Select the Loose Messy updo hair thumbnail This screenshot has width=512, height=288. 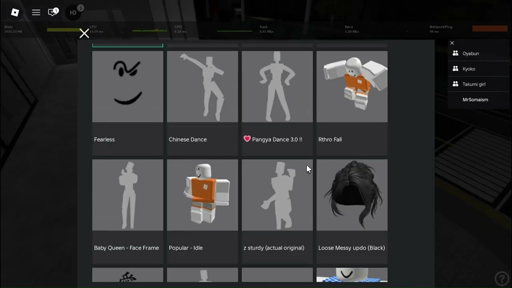352,195
